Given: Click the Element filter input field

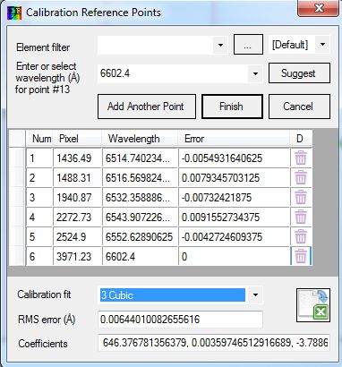Looking at the screenshot, I should [x=156, y=45].
